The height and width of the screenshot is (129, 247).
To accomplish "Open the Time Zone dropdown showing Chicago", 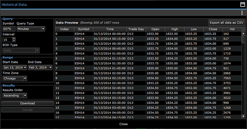I will [15, 78].
